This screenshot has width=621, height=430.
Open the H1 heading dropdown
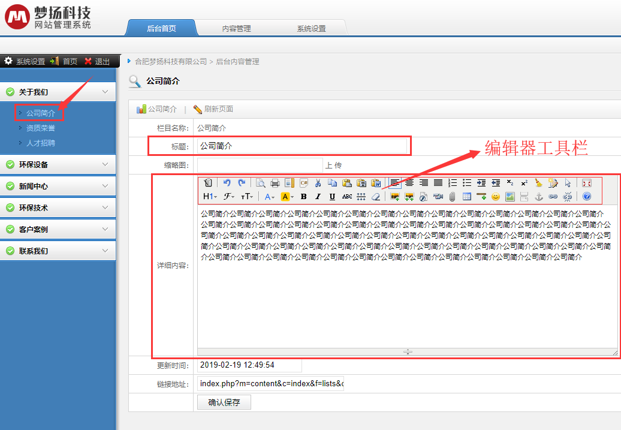click(210, 196)
